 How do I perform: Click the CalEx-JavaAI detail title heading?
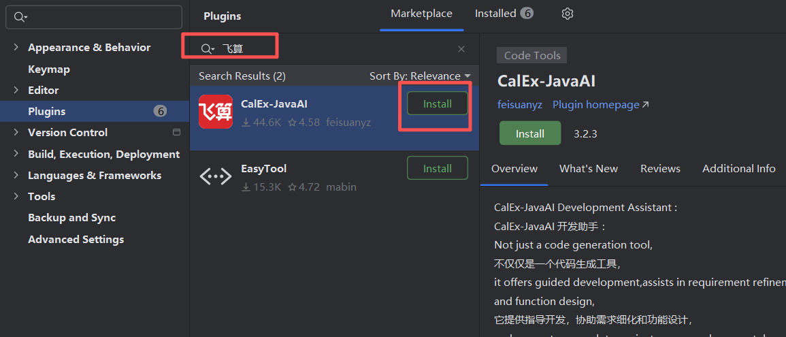coord(546,81)
